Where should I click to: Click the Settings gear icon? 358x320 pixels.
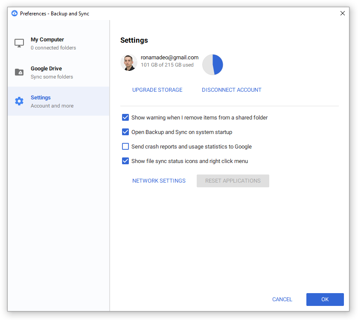click(x=19, y=101)
